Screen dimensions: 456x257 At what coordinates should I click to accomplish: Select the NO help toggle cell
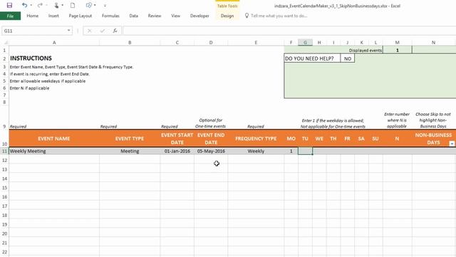348,59
